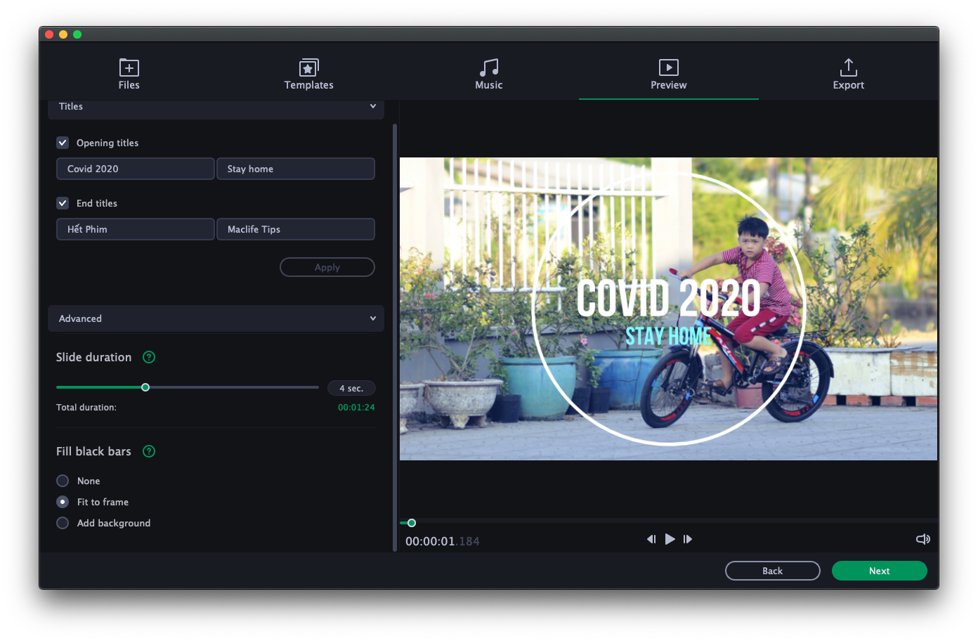The height and width of the screenshot is (641, 978).
Task: Expand the Advanced settings section
Action: pos(372,318)
